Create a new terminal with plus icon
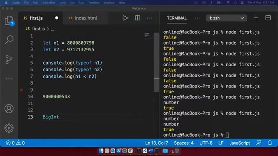Viewport: 278px width, 156px height. click(x=256, y=18)
